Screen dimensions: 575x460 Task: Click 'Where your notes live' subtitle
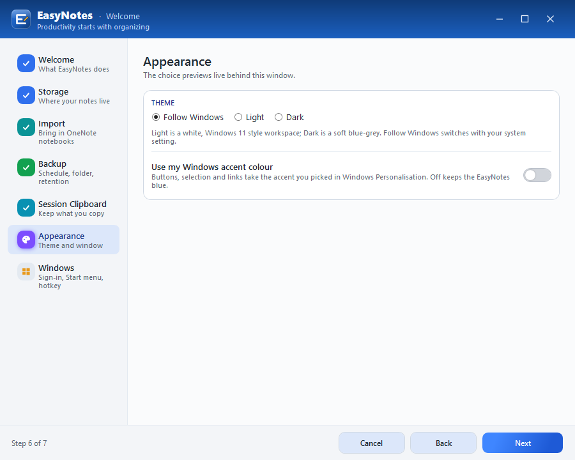coord(74,101)
